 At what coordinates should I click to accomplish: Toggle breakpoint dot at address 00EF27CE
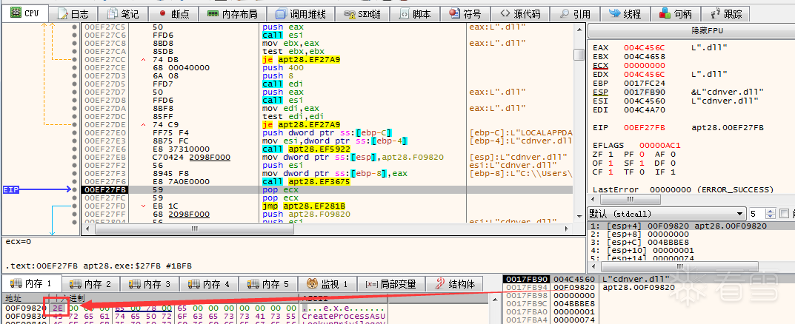(75, 67)
